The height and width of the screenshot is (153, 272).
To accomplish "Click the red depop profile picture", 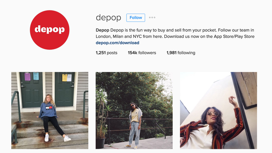I will tap(49, 30).
